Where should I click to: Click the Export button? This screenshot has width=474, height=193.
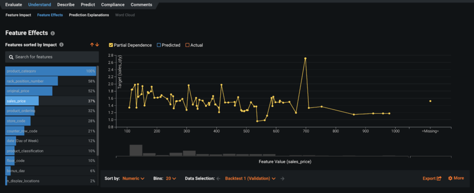tap(432, 178)
